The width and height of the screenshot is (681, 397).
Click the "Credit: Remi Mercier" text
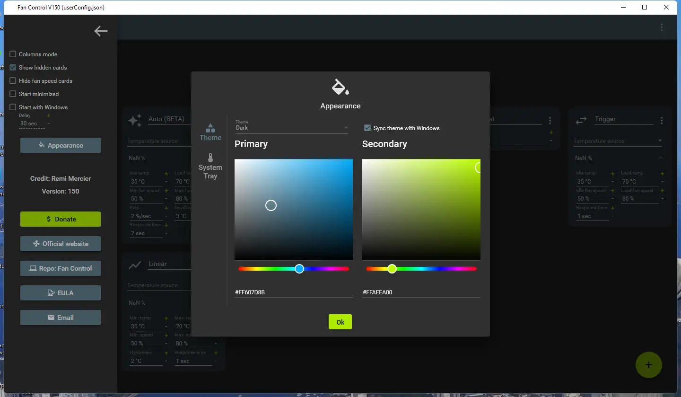61,178
